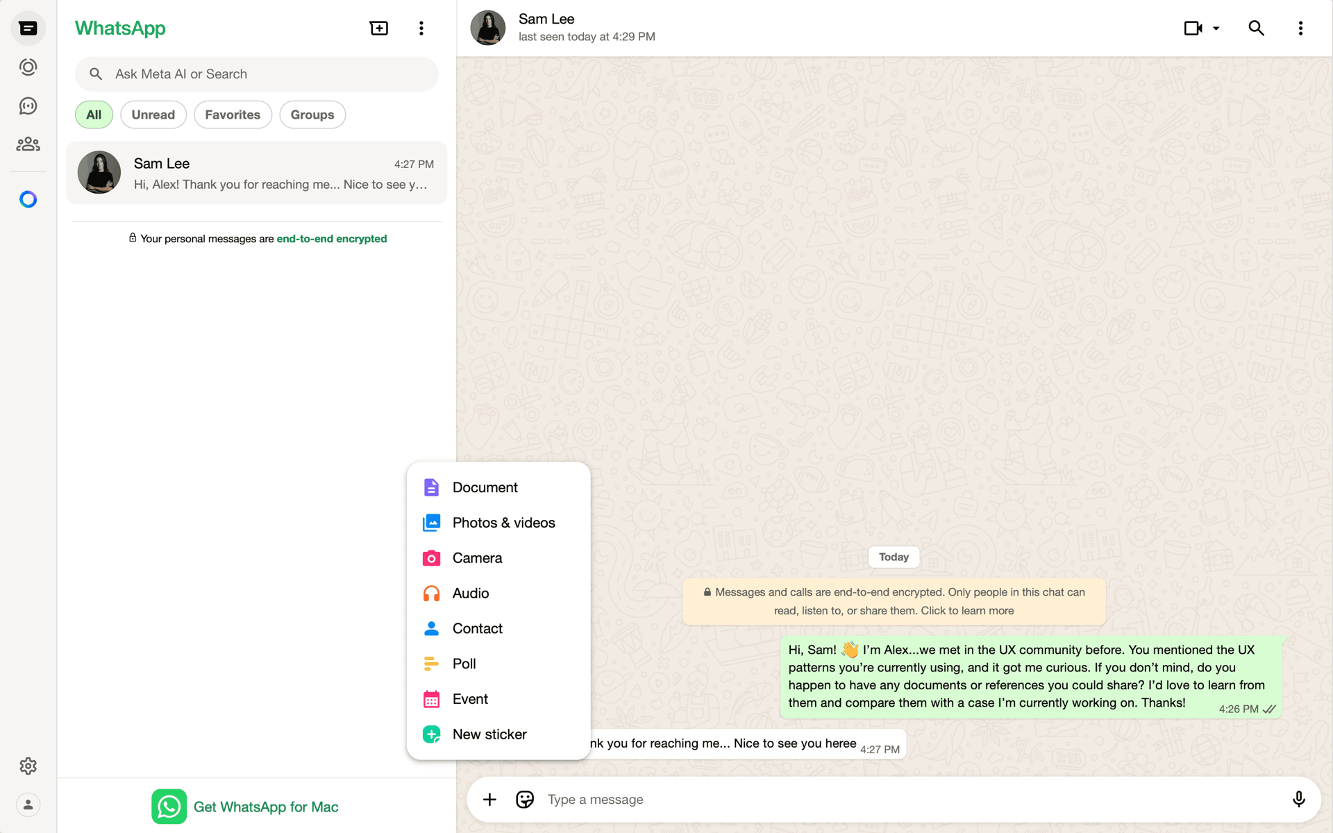The image size is (1333, 833).
Task: Open Meta AI ring icon
Action: [28, 200]
